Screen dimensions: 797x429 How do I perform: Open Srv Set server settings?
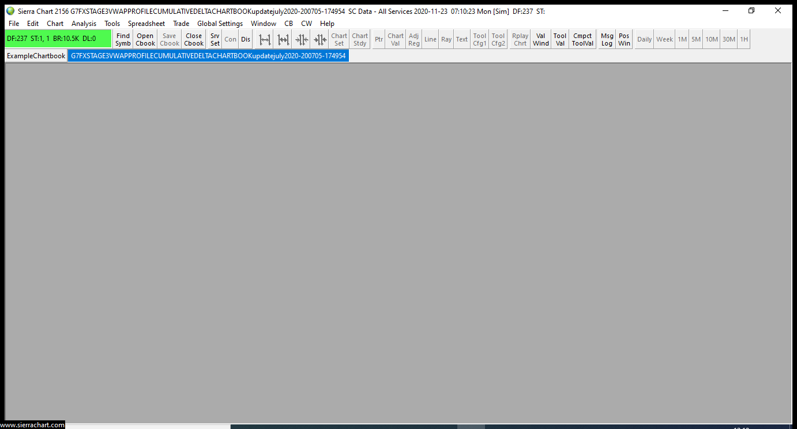pyautogui.click(x=215, y=39)
